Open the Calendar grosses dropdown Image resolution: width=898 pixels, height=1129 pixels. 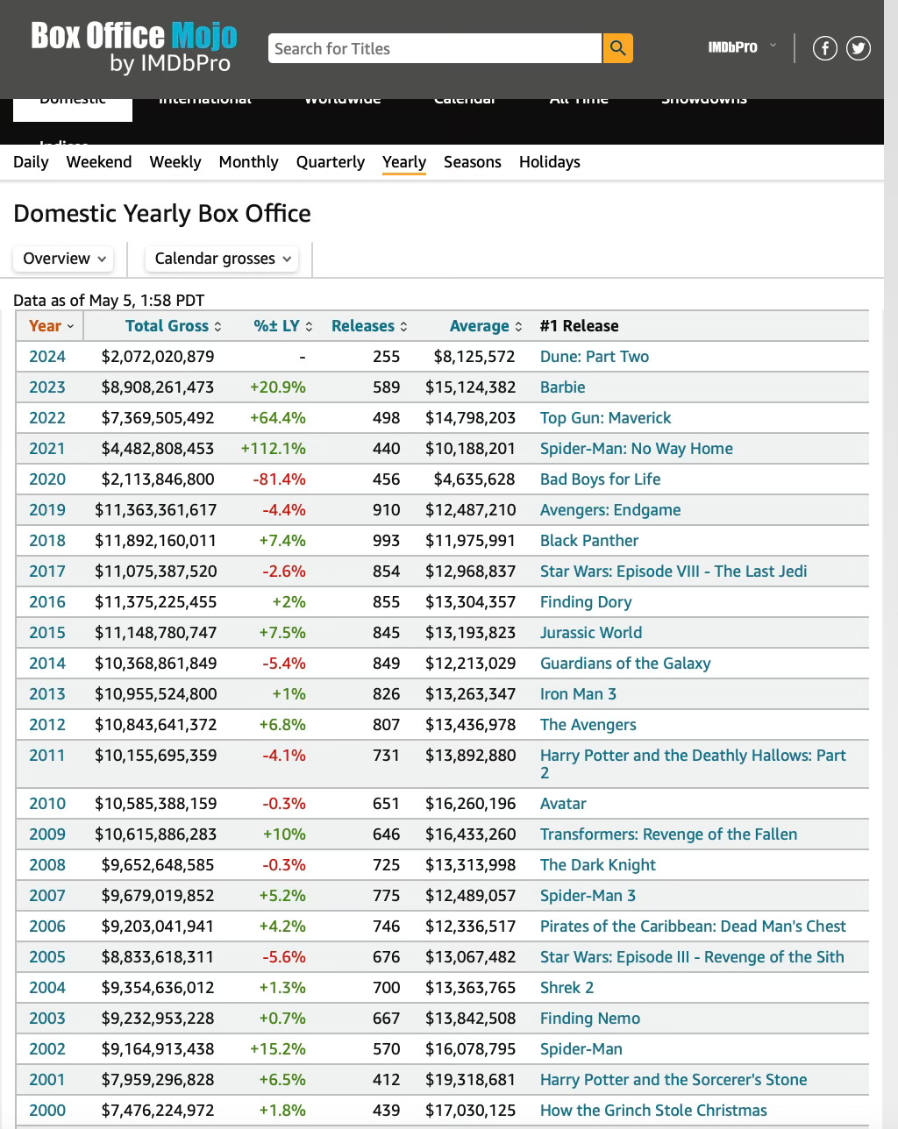[222, 259]
